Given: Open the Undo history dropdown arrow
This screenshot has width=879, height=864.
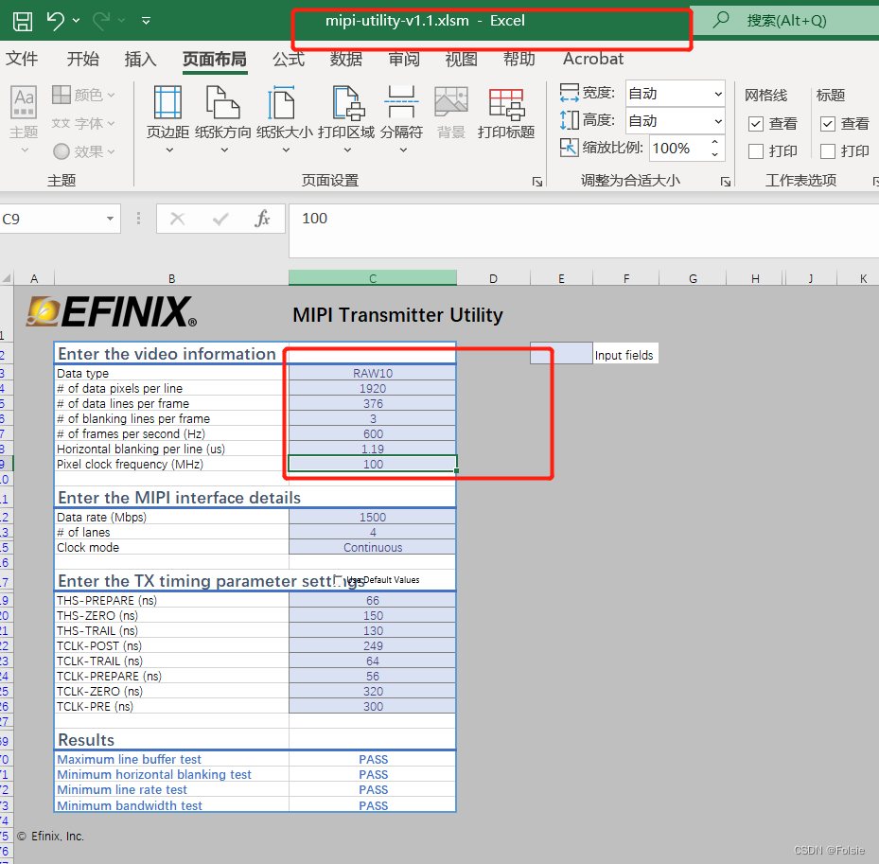Looking at the screenshot, I should (x=77, y=21).
